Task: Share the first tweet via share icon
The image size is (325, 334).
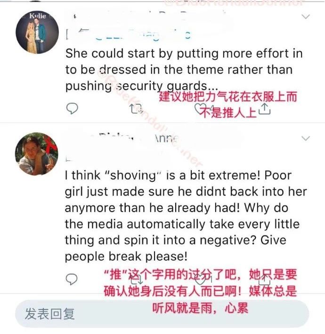Action: 264,109
